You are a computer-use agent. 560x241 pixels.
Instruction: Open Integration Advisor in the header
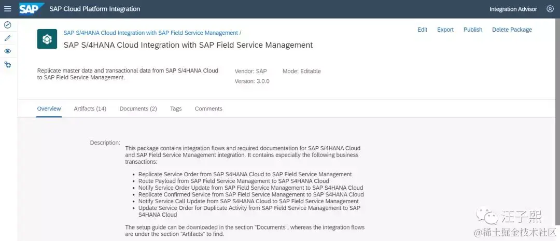tap(513, 9)
